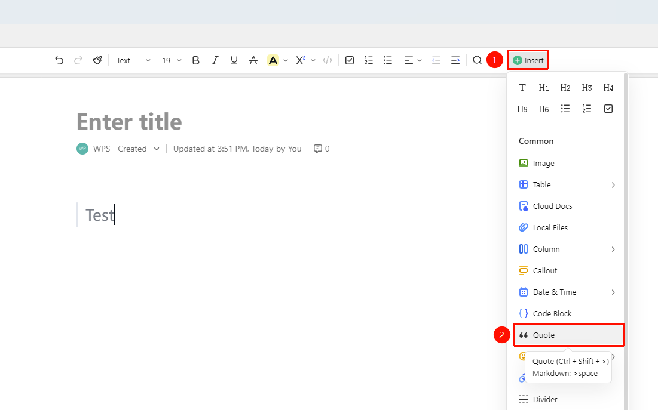Insert checkbox item from Insert panel

pos(608,109)
